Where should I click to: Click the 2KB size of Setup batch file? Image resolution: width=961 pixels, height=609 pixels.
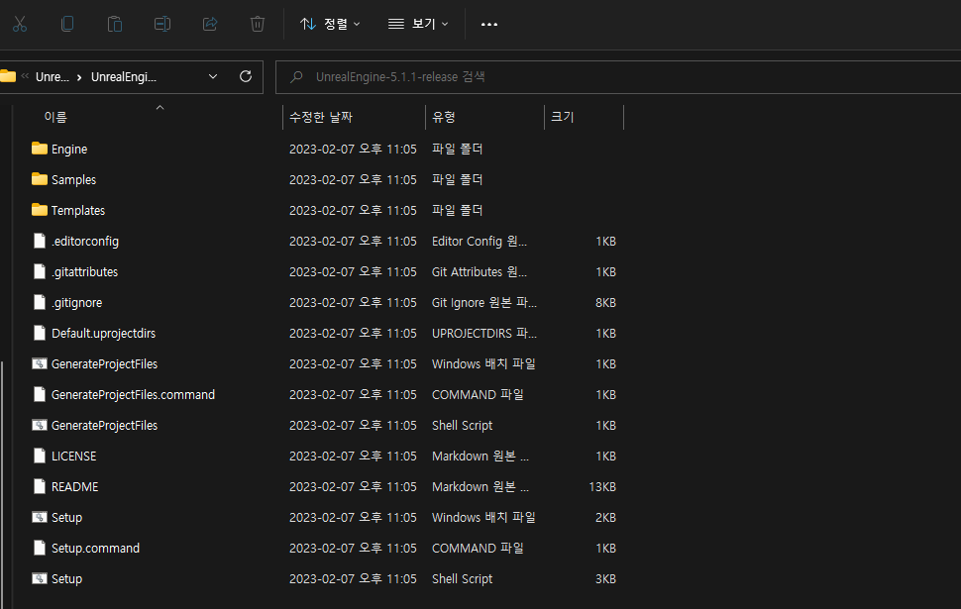(605, 517)
